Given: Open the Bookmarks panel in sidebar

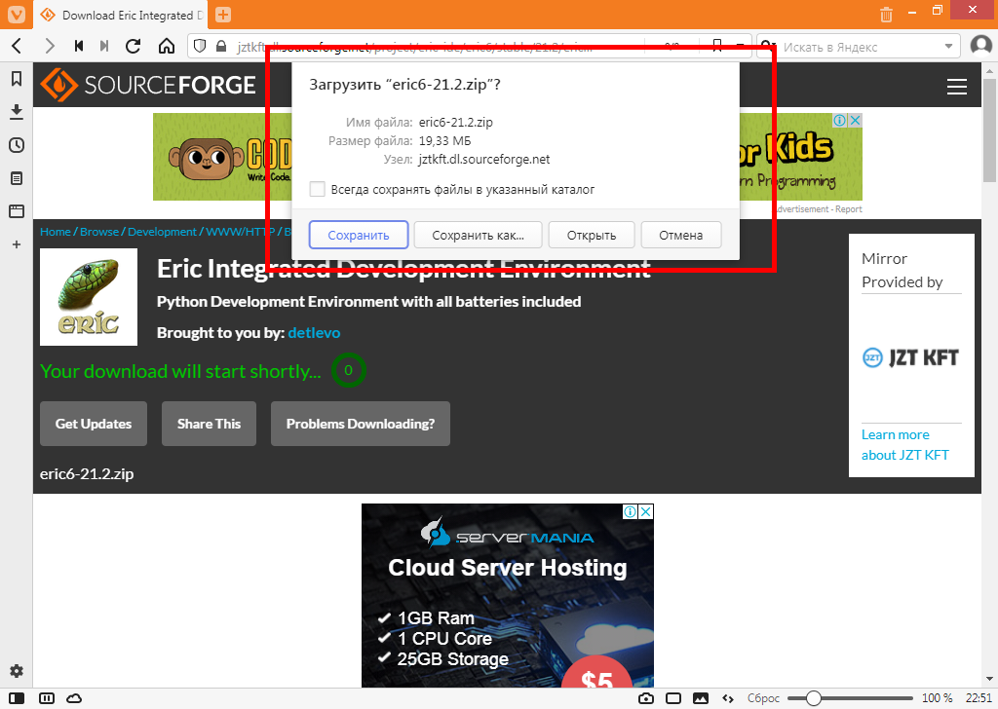Looking at the screenshot, I should pos(17,78).
